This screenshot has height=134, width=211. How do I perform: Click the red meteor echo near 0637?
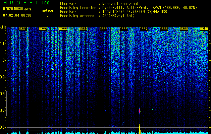coord(140,111)
